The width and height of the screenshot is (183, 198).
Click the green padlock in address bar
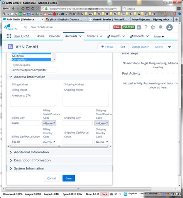coord(46,8)
